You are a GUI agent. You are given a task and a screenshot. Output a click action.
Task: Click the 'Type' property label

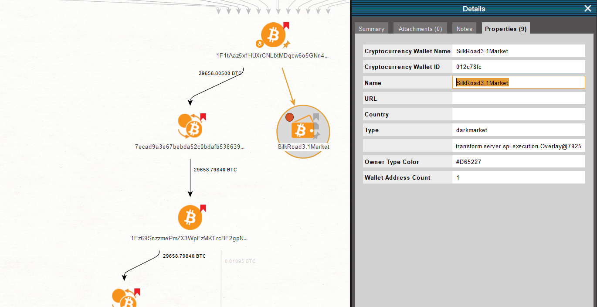click(372, 130)
